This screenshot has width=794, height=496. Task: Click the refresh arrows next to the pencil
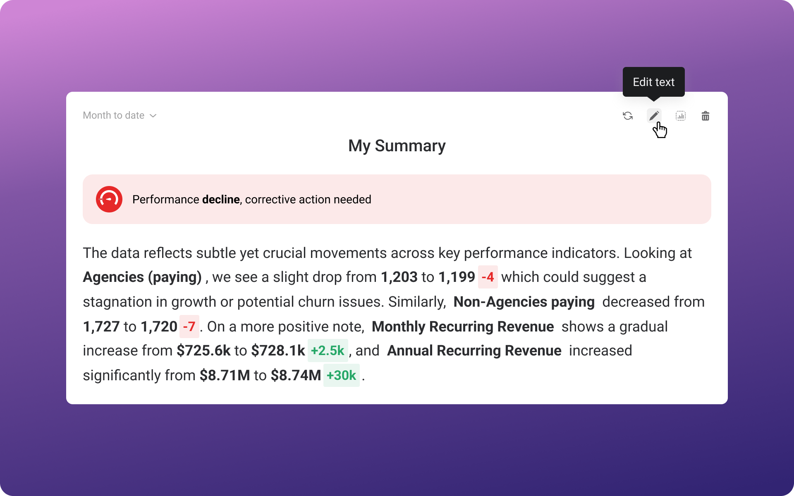point(628,116)
